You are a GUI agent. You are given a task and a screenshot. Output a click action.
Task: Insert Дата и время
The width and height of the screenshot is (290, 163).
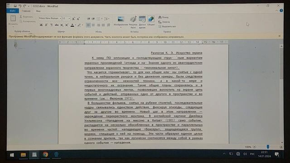click(142, 22)
